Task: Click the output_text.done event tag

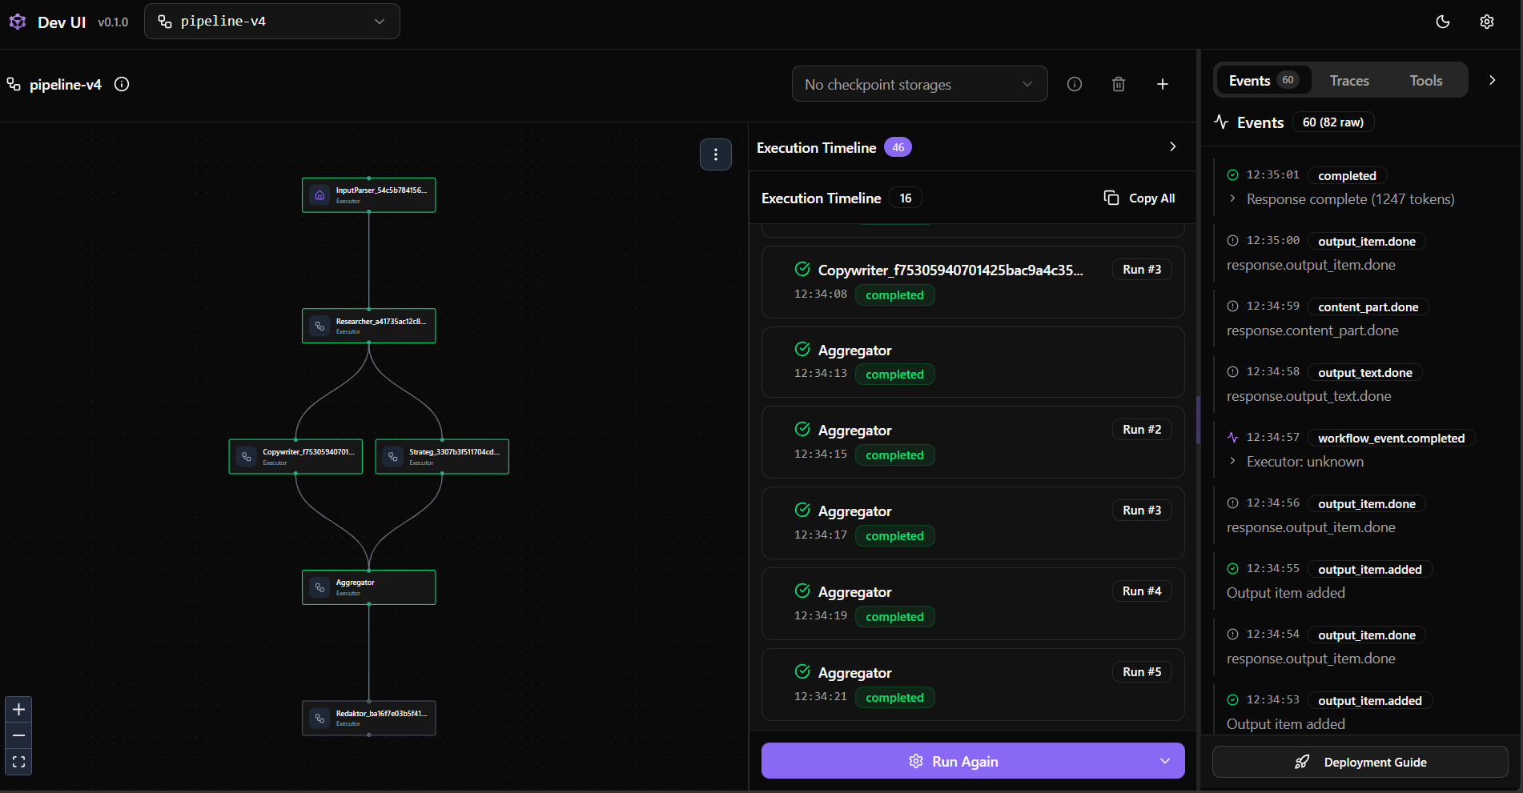Action: coord(1364,372)
